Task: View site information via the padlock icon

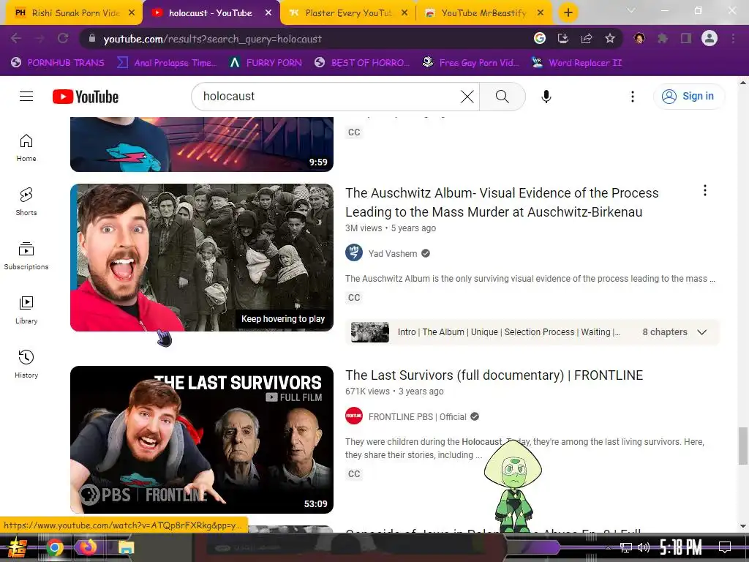Action: pyautogui.click(x=92, y=38)
